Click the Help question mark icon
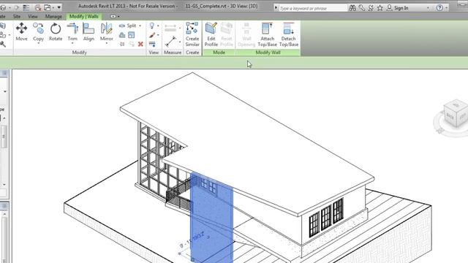 point(439,8)
